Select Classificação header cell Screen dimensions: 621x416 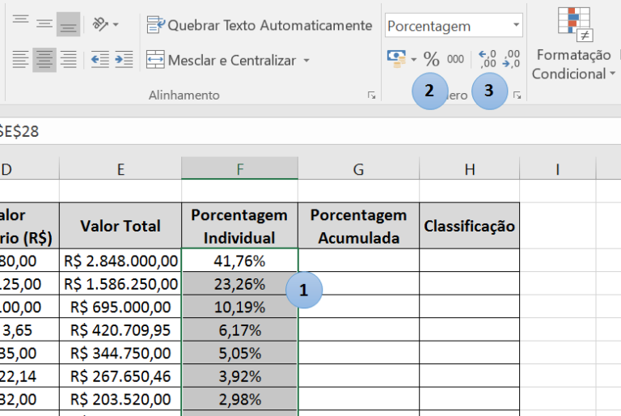[469, 226]
